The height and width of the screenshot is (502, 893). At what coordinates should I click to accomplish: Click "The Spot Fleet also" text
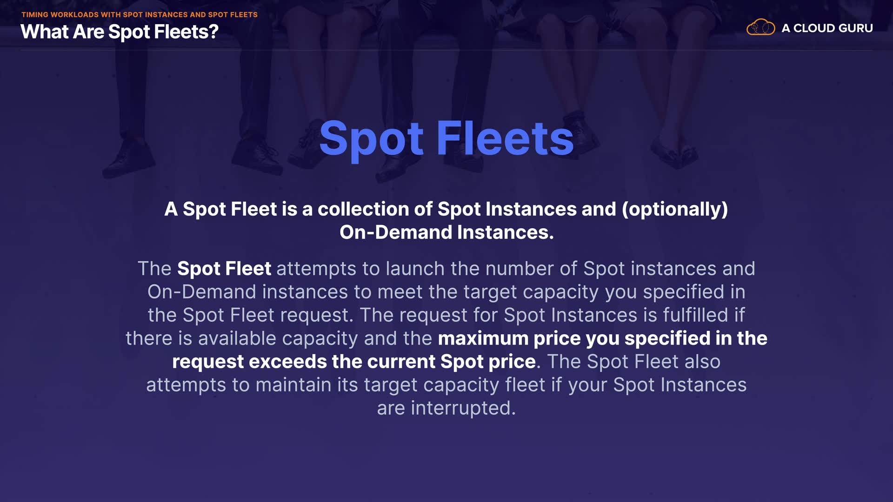click(633, 362)
